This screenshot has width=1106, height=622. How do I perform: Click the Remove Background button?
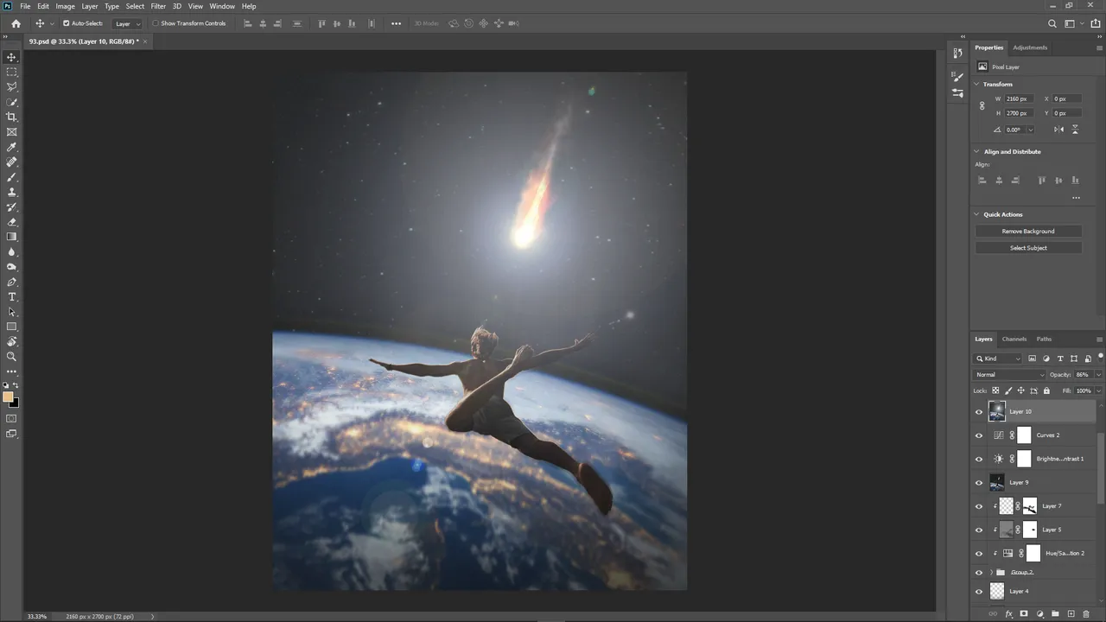pos(1028,231)
